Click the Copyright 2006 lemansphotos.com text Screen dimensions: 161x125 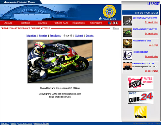60,94
